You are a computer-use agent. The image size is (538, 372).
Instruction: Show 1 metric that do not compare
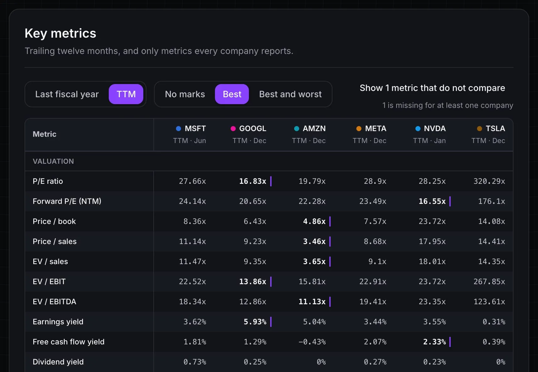coord(432,88)
